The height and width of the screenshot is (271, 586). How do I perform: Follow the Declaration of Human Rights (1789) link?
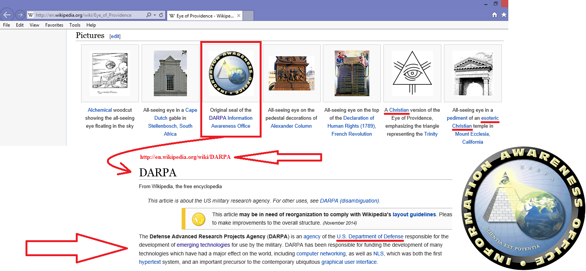pyautogui.click(x=351, y=122)
